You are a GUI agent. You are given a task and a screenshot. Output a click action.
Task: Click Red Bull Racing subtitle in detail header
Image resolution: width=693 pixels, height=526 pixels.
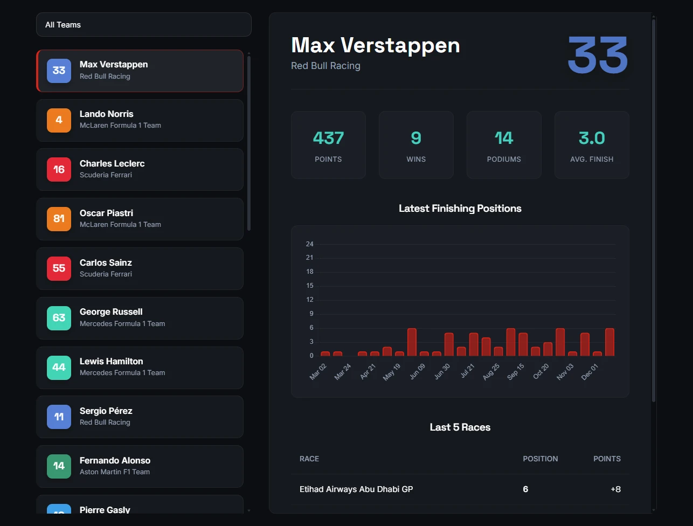coord(325,66)
